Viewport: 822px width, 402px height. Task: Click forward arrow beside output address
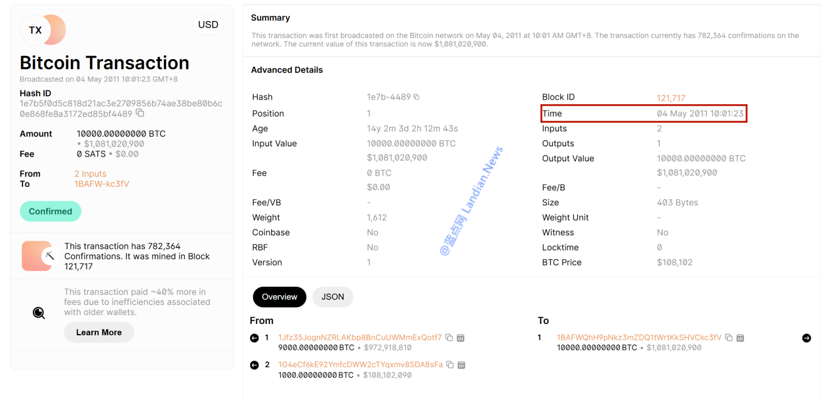pyautogui.click(x=807, y=338)
